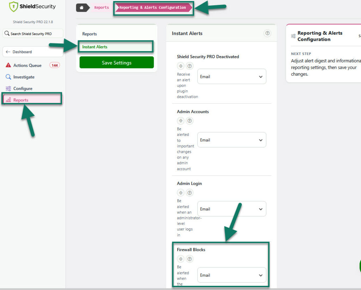Click the Actions Queue warning icon

click(8, 65)
